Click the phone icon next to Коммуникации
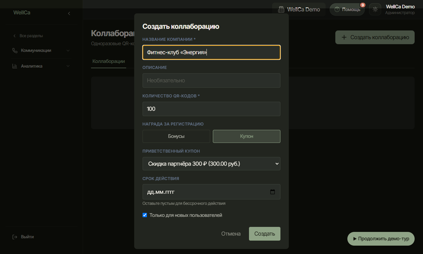The width and height of the screenshot is (423, 254). [x=15, y=51]
